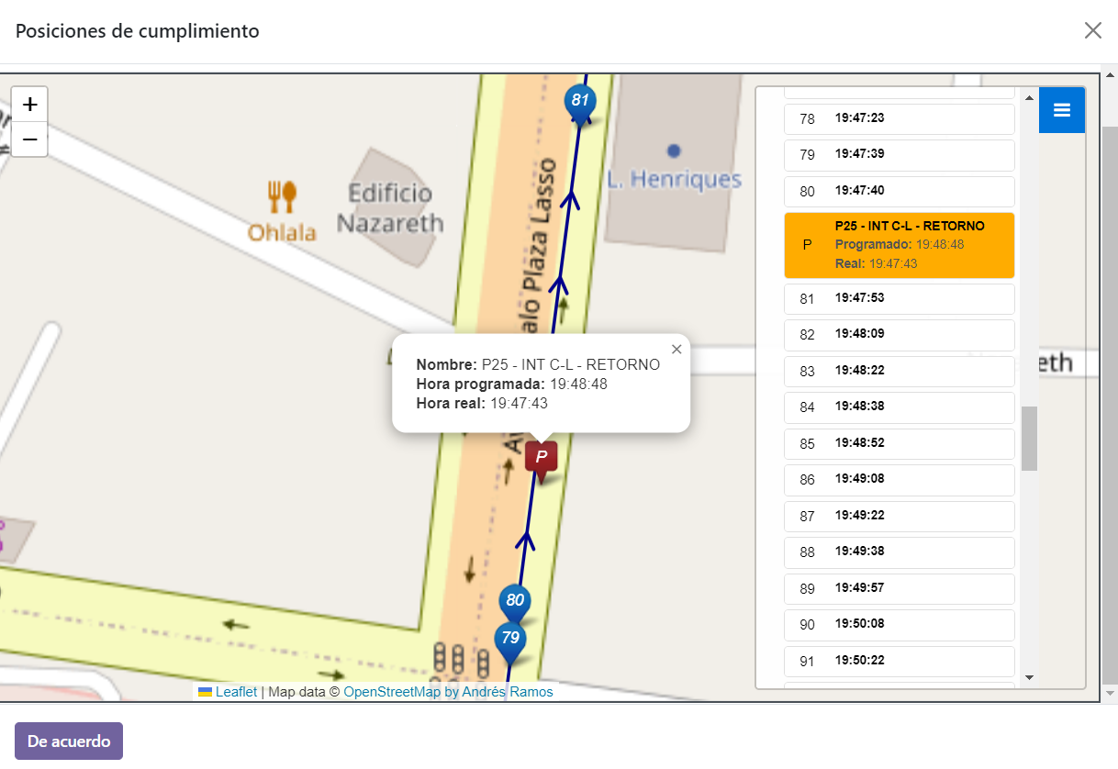Select position 87 at 19:49:22
Image resolution: width=1118 pixels, height=769 pixels.
point(900,516)
